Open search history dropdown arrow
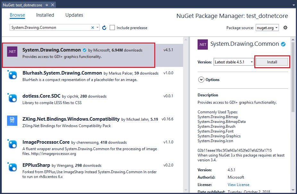The height and width of the screenshot is (194, 297). (98, 28)
